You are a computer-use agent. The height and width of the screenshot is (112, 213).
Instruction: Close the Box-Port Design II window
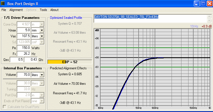pos(210,4)
